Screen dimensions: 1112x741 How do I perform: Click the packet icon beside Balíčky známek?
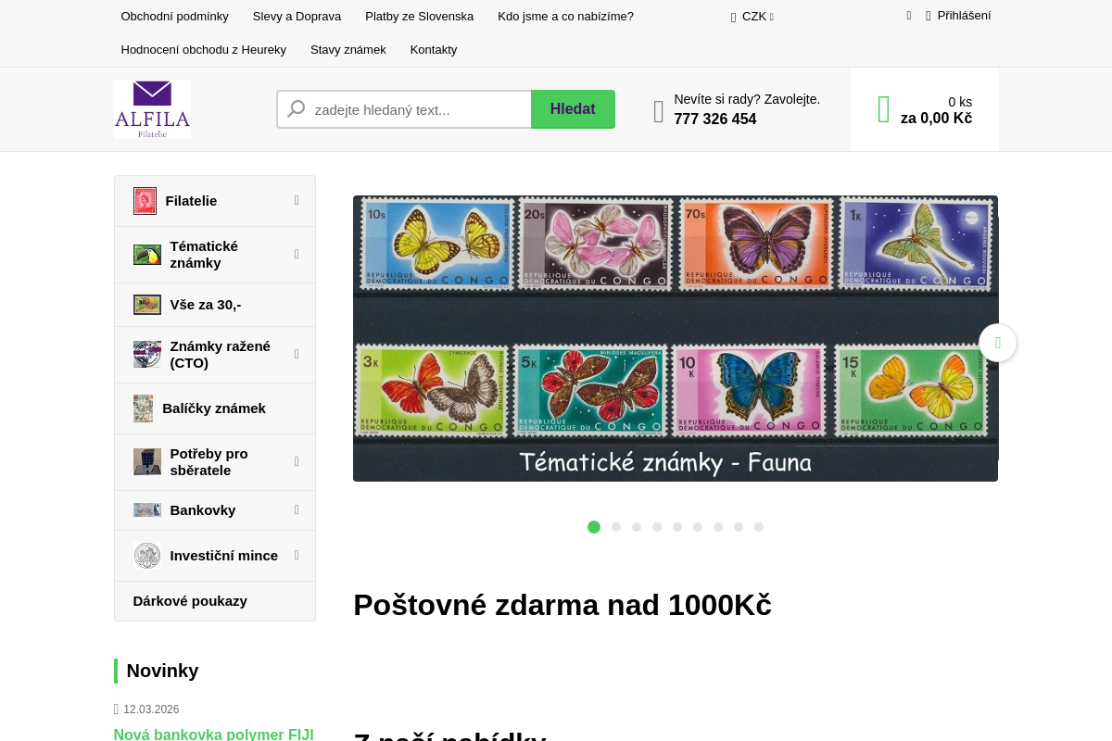click(x=143, y=408)
